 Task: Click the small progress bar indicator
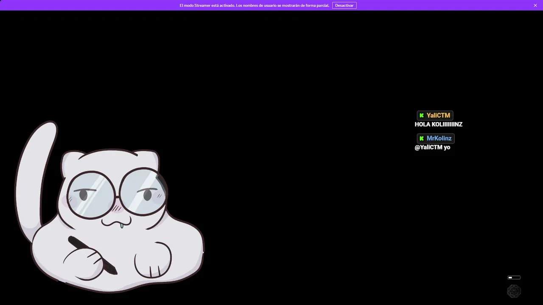pos(514,277)
